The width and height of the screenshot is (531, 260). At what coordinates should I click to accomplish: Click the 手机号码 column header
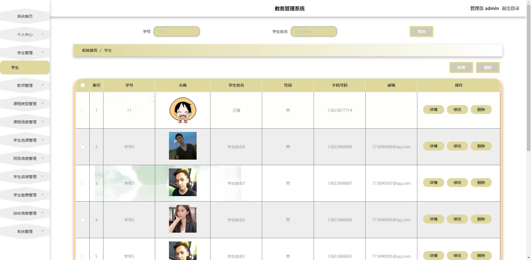click(340, 85)
